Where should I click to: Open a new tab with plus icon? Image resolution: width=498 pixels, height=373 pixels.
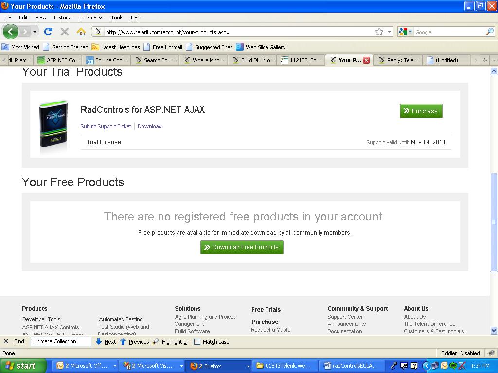pyautogui.click(x=485, y=60)
